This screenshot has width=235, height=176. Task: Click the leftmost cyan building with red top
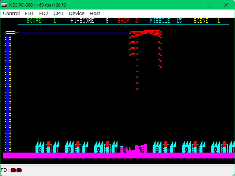pyautogui.click(x=48, y=147)
